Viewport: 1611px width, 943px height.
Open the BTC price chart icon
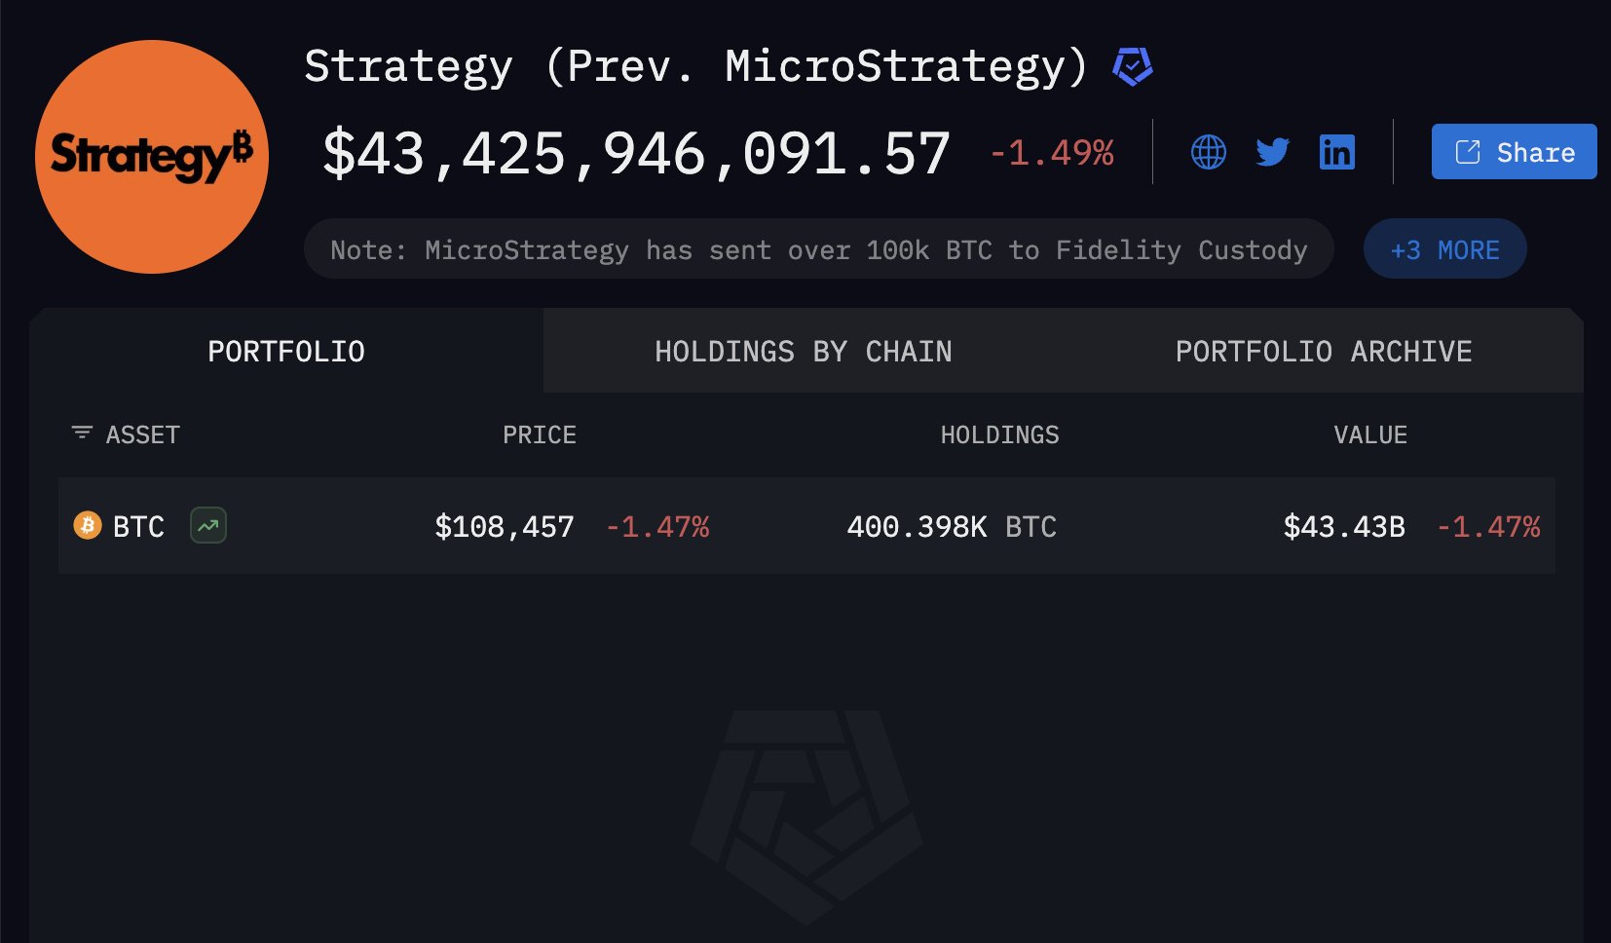click(x=208, y=526)
